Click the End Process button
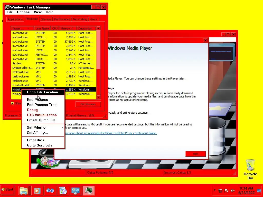The image size is (263, 197). pos(88,104)
